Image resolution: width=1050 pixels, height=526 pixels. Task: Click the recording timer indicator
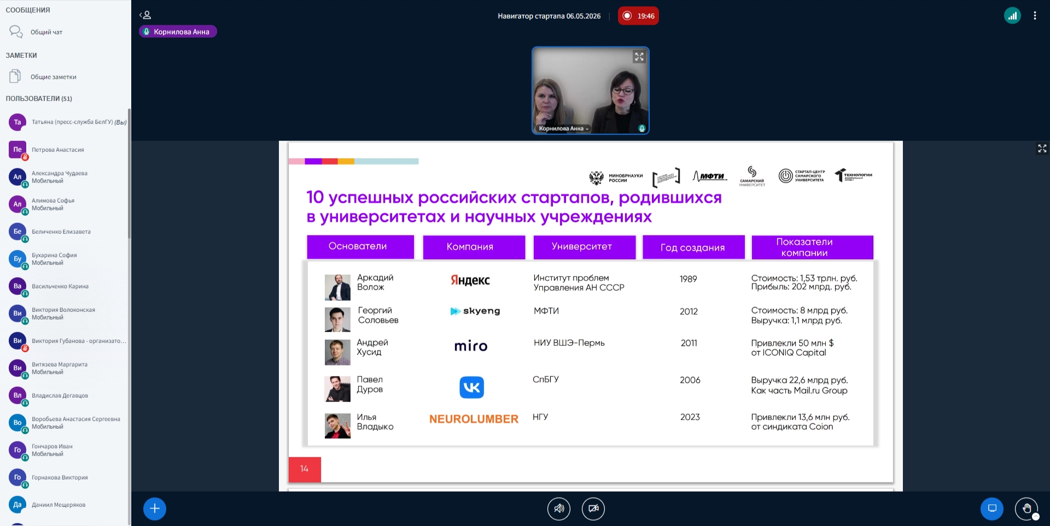pyautogui.click(x=638, y=16)
